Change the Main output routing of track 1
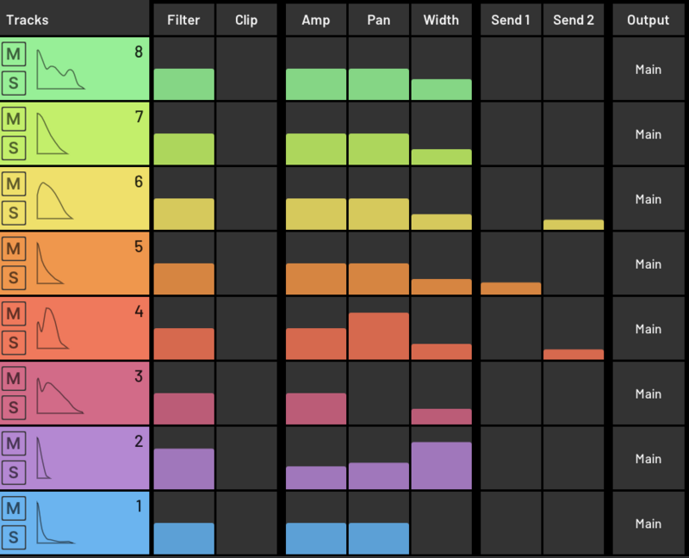The image size is (689, 558). pyautogui.click(x=648, y=524)
